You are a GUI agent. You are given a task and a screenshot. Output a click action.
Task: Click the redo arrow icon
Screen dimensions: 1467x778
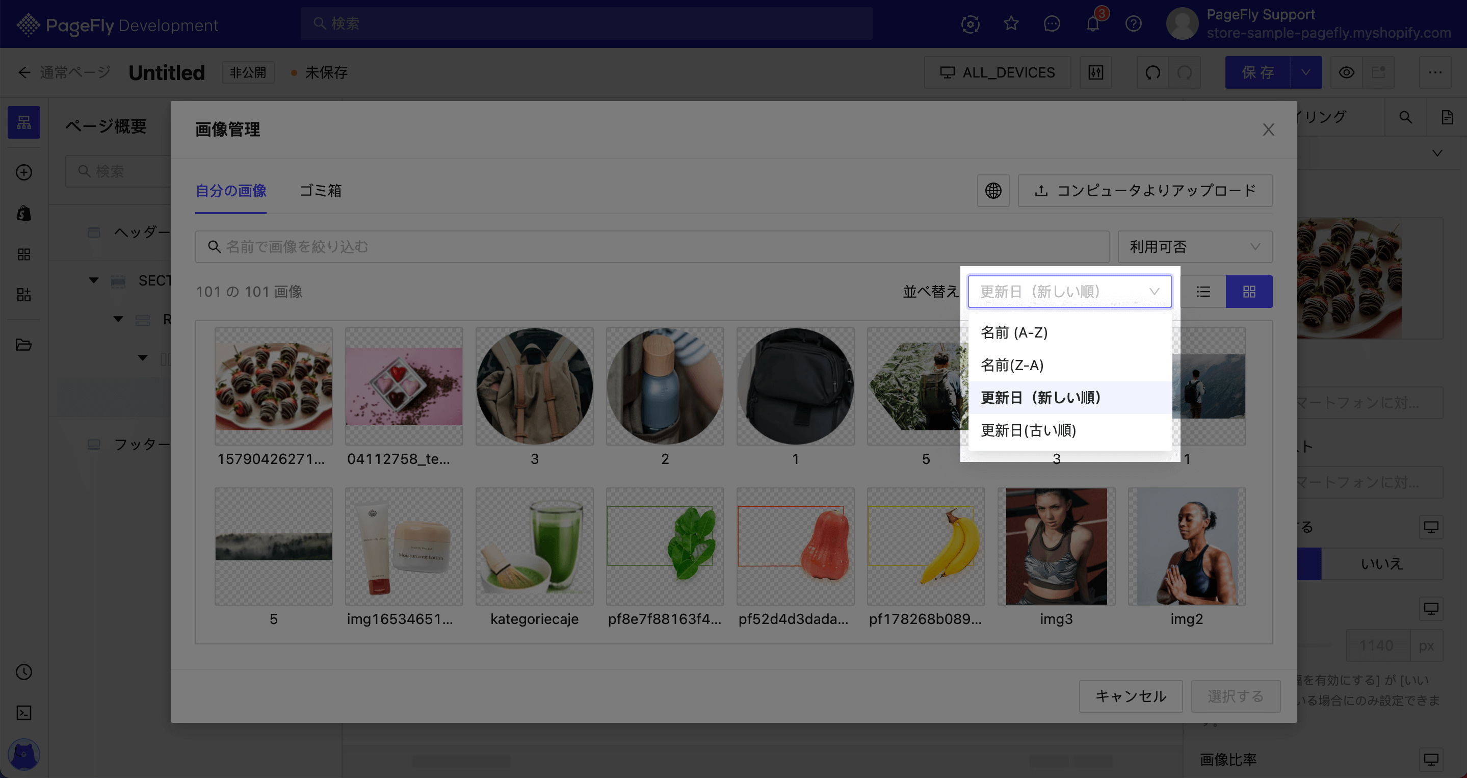(x=1185, y=72)
